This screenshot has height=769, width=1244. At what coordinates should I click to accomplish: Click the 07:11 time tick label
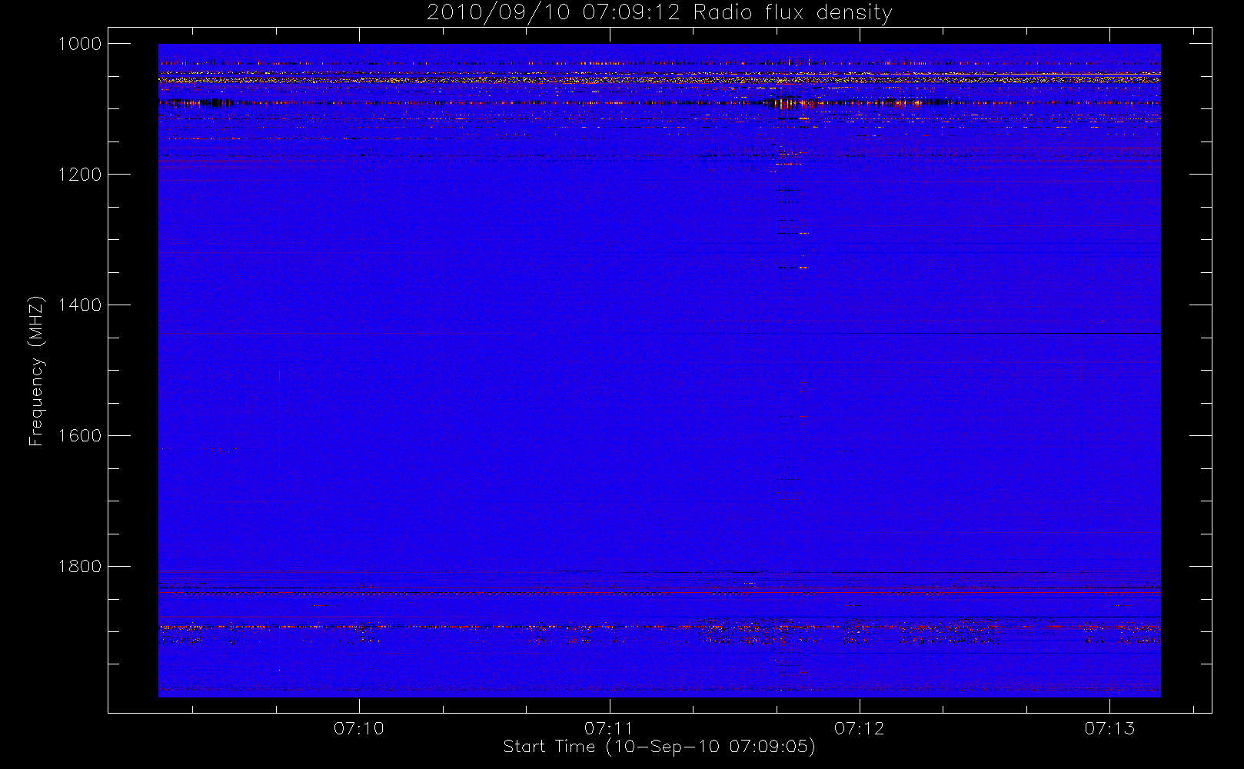click(x=609, y=728)
